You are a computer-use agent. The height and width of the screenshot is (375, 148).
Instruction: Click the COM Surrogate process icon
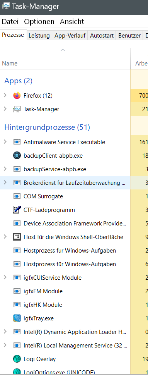click(x=17, y=196)
